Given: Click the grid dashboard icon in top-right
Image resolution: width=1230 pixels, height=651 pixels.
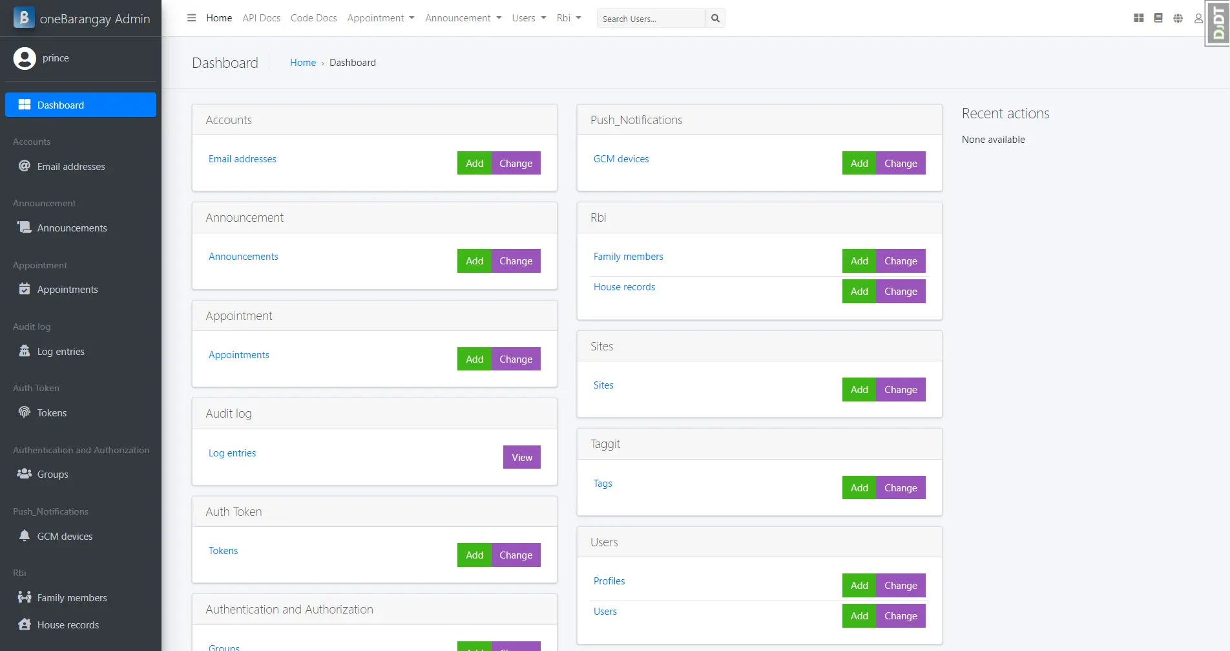Looking at the screenshot, I should tap(1138, 18).
